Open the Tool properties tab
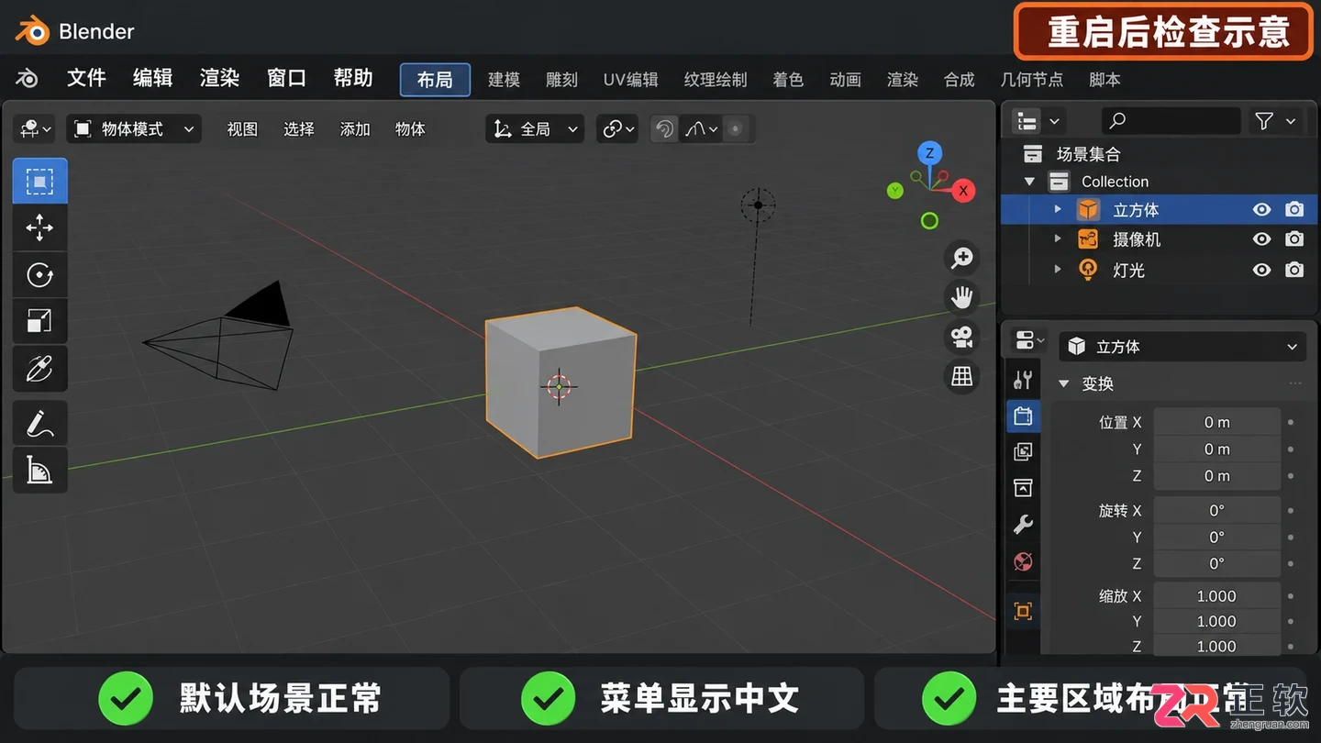 click(1023, 380)
